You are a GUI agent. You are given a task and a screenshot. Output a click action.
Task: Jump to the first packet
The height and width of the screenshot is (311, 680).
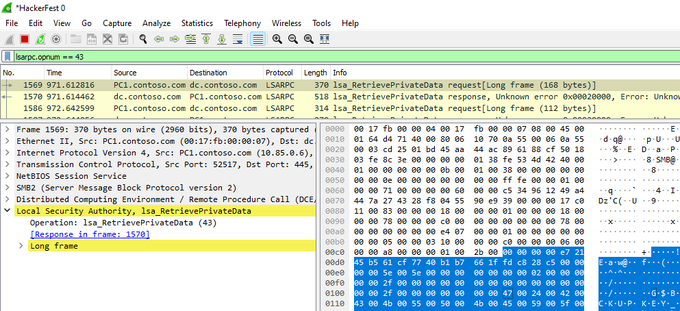coord(206,39)
